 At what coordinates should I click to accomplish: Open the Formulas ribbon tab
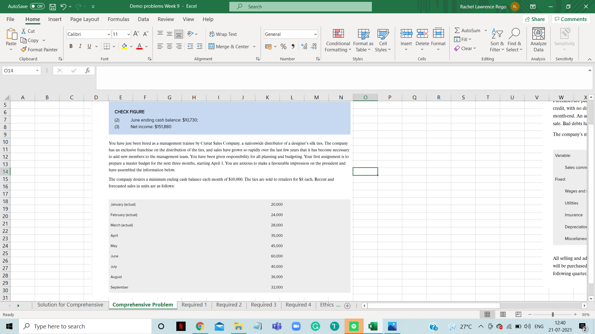(x=118, y=19)
